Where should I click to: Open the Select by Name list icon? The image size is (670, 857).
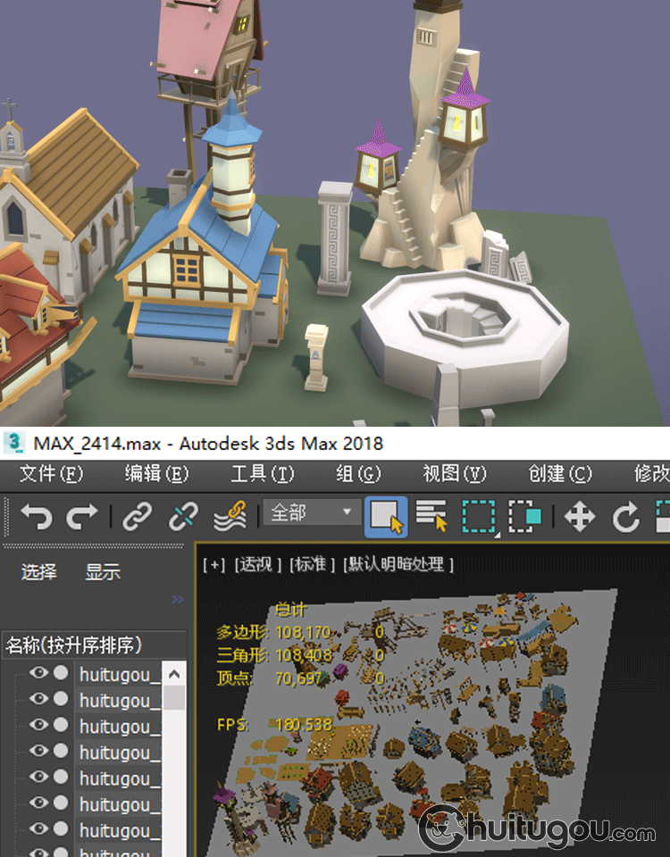click(x=431, y=516)
